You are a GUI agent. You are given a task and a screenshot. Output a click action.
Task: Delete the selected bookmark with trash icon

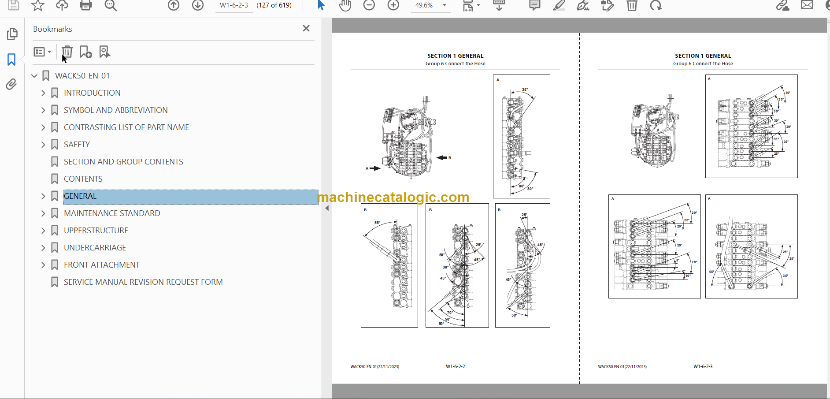[67, 52]
